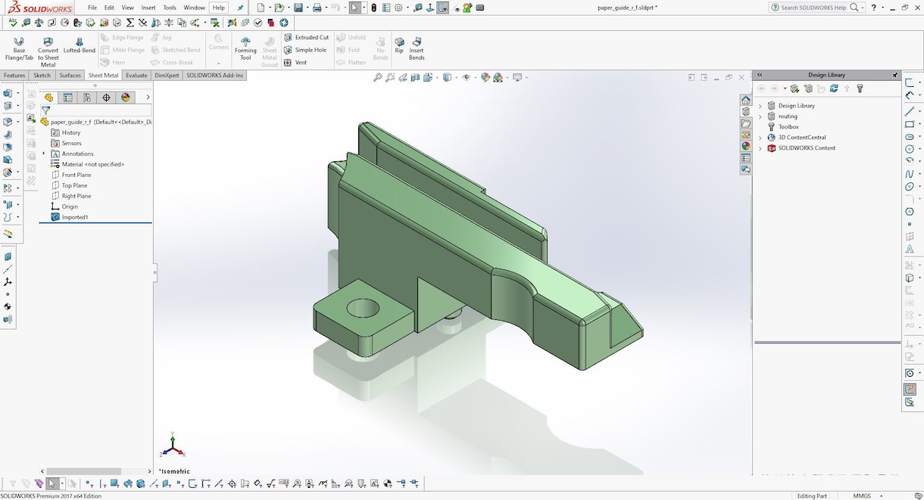This screenshot has height=500, width=924.
Task: Click the Section View icon in viewport
Action: point(416,77)
